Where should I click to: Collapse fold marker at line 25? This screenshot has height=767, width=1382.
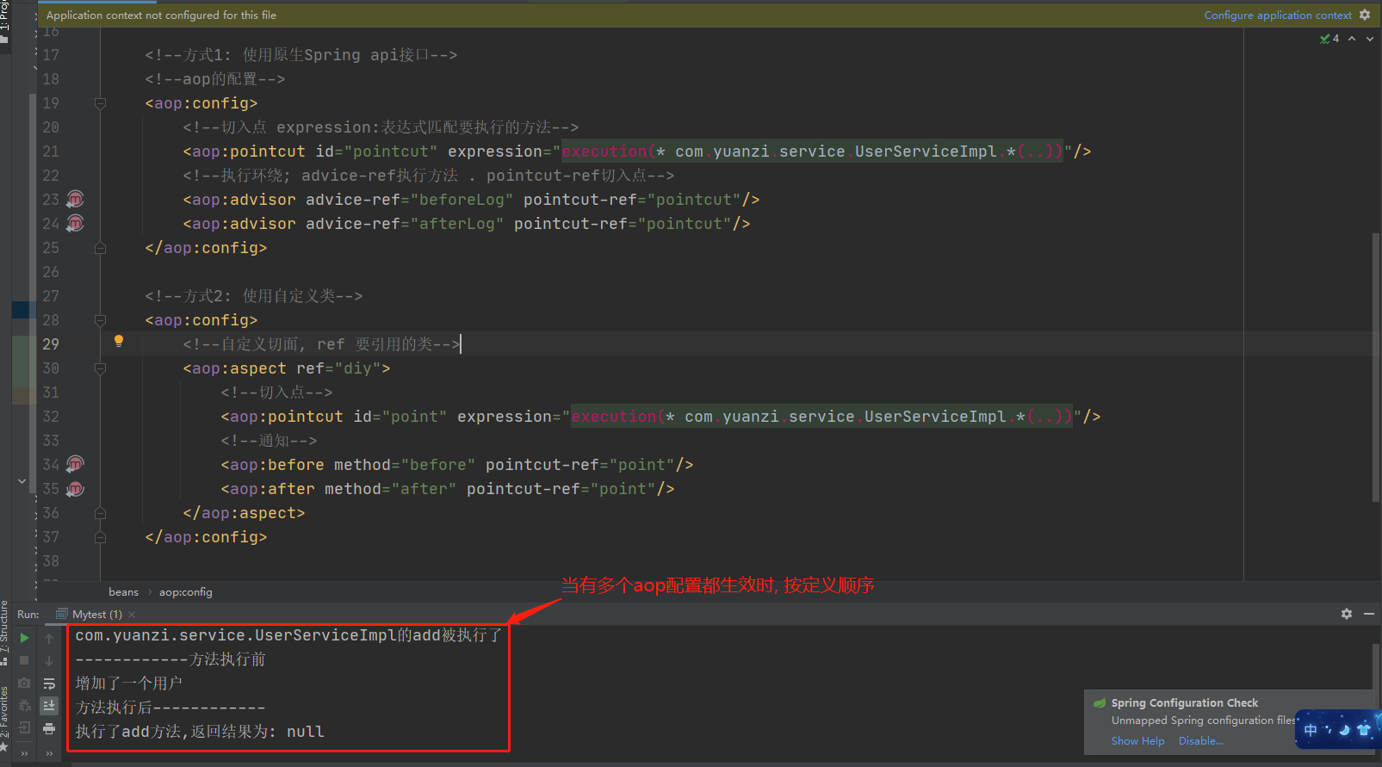[x=100, y=248]
